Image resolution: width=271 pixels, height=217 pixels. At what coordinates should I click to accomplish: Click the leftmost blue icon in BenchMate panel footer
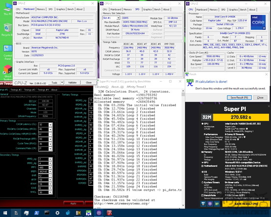[x=203, y=204]
